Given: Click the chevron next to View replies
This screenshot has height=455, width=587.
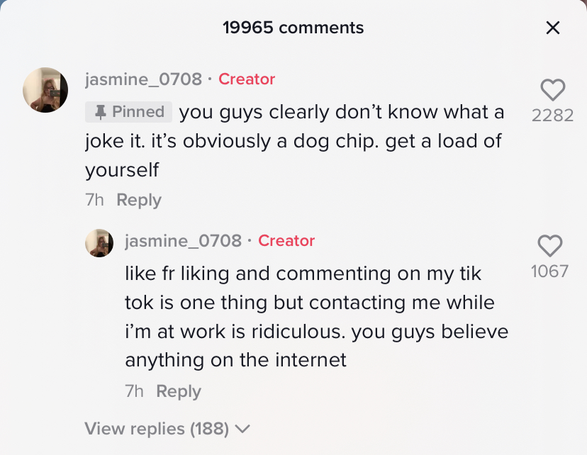Looking at the screenshot, I should (x=243, y=429).
